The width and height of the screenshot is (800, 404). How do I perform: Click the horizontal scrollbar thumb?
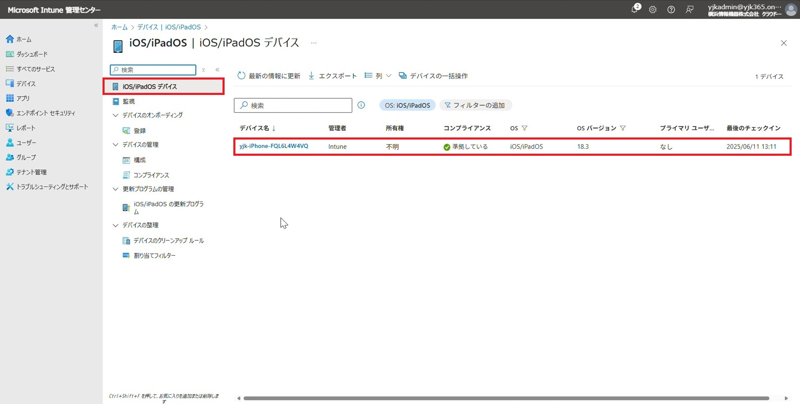pos(506,399)
